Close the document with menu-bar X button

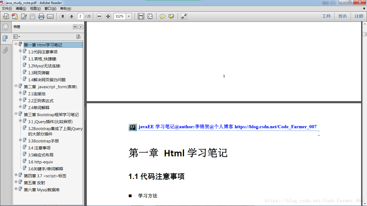pyautogui.click(x=364, y=9)
